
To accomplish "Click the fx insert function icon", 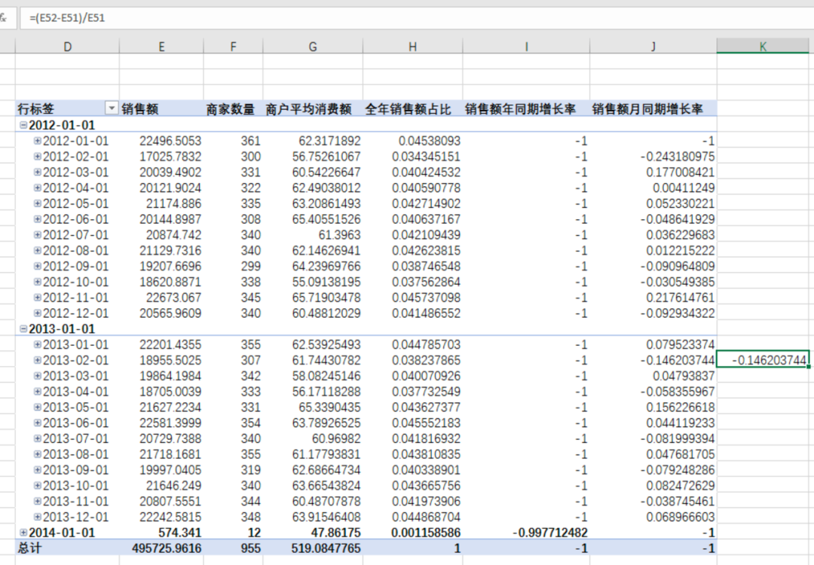I will point(4,18).
